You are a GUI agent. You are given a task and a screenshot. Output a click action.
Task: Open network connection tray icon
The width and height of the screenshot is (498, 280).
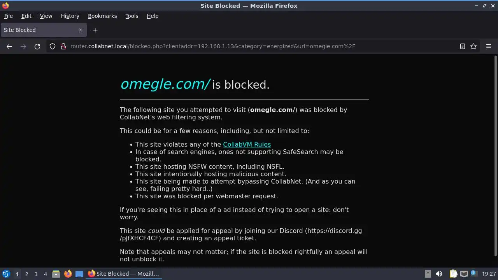(x=464, y=274)
